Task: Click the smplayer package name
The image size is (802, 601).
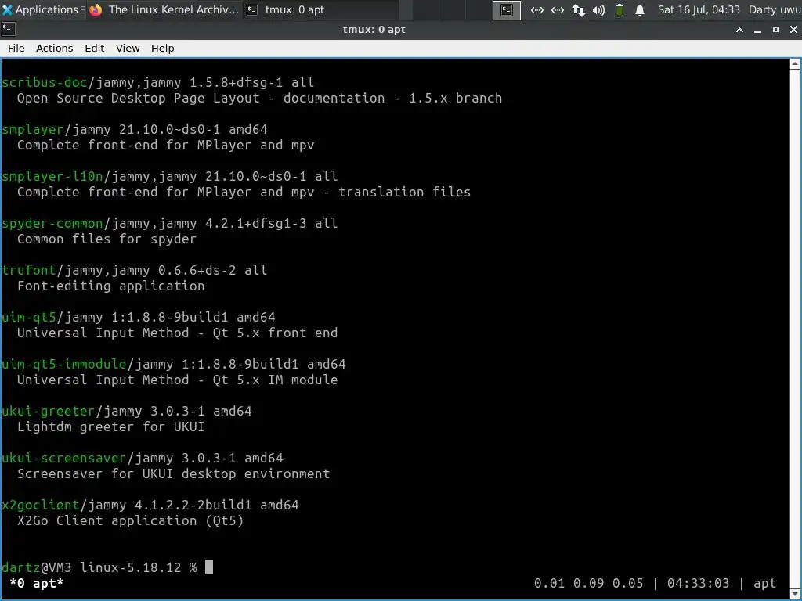Action: [x=32, y=129]
